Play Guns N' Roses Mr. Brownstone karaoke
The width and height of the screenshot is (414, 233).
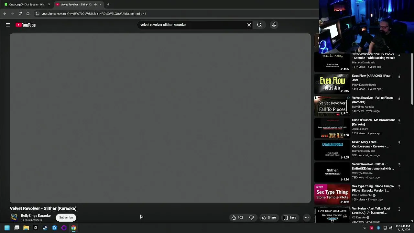(332, 128)
